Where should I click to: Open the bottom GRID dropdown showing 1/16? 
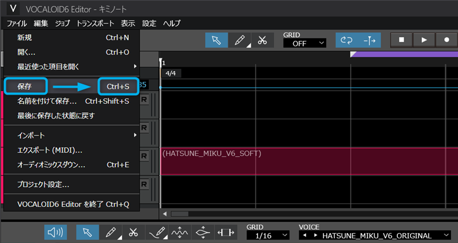[268, 236]
